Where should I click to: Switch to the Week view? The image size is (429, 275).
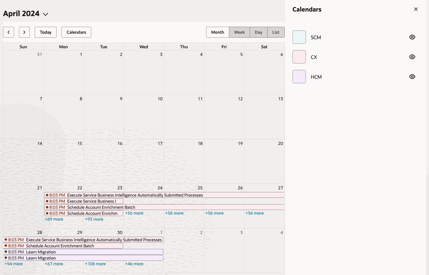(239, 32)
